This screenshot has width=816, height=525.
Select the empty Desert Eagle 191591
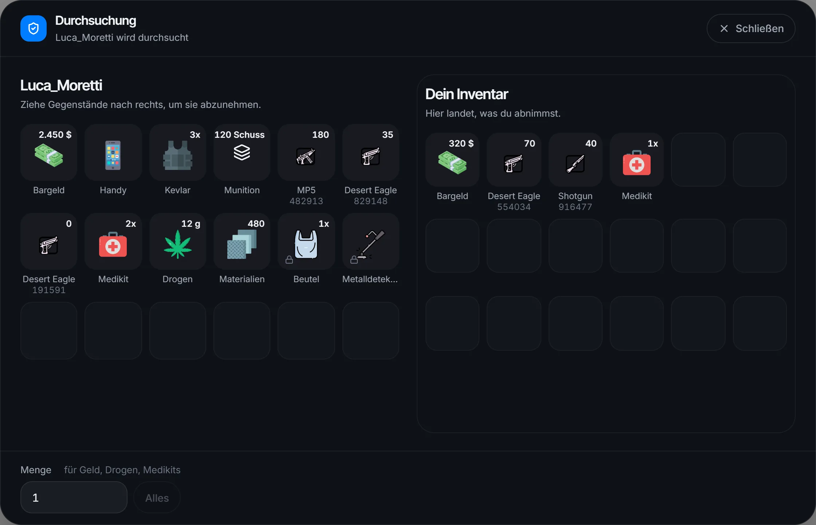click(x=49, y=241)
